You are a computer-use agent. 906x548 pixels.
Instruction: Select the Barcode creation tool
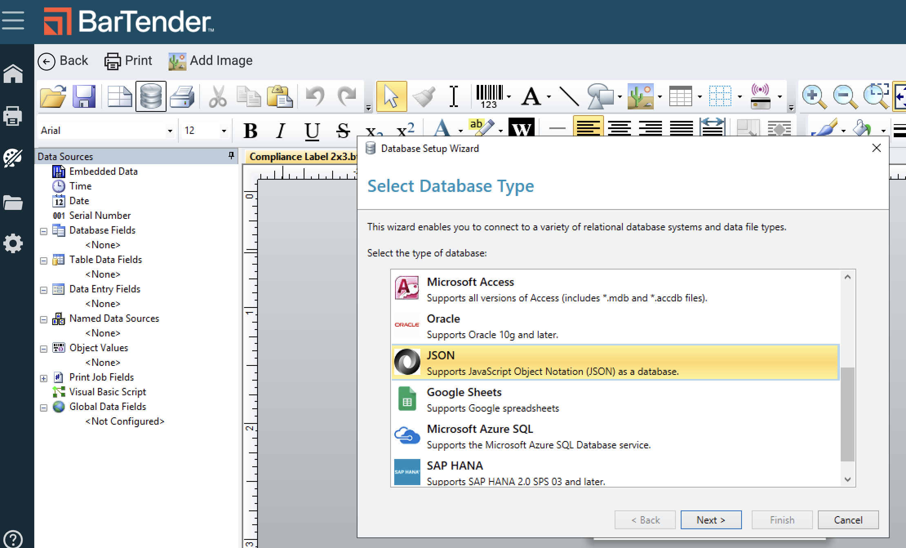pos(489,96)
